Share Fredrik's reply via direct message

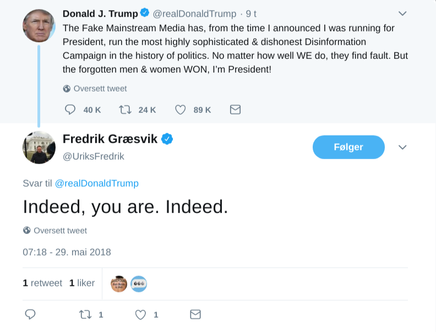point(195,314)
